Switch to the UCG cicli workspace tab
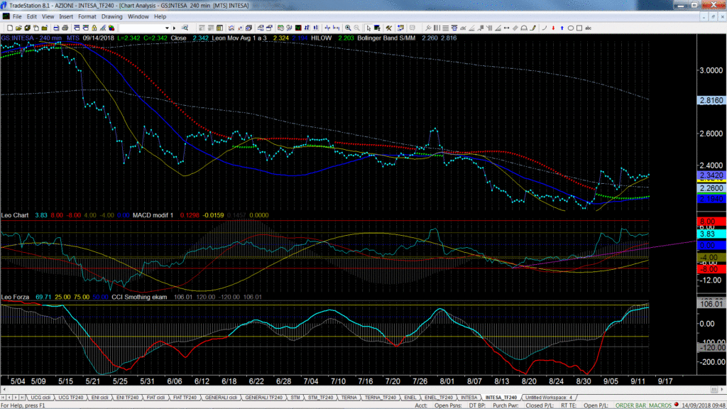This screenshot has width=727, height=409. 40,398
